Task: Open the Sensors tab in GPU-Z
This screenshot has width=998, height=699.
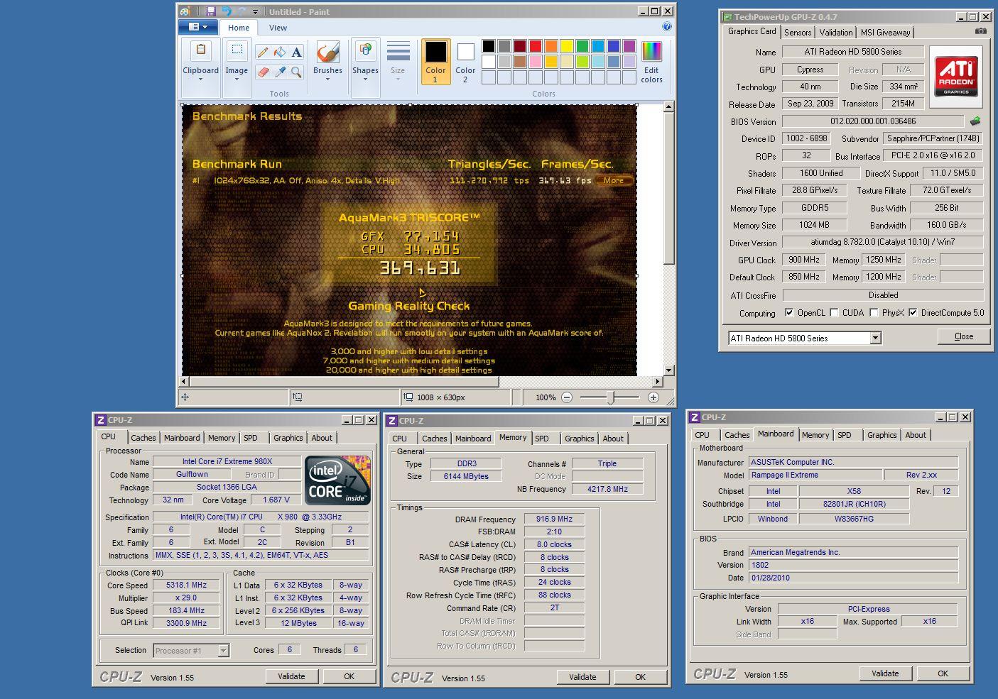Action: (798, 32)
